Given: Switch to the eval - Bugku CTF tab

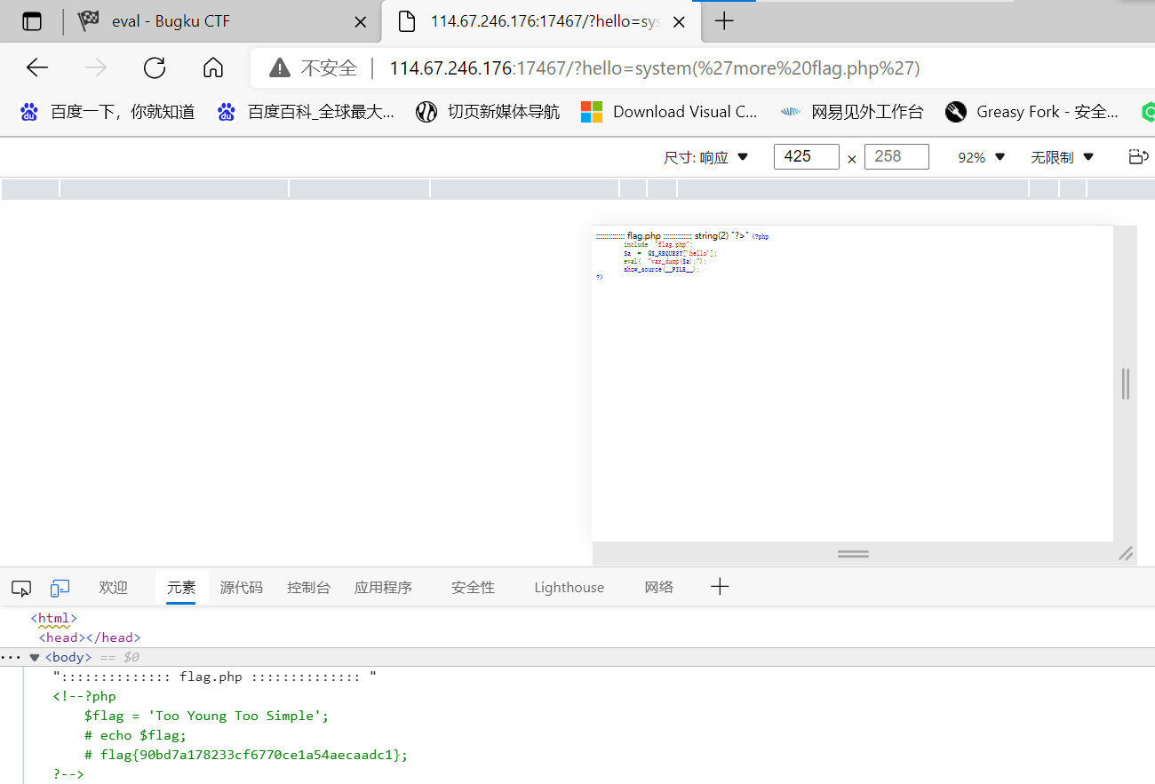Looking at the screenshot, I should coord(222,21).
